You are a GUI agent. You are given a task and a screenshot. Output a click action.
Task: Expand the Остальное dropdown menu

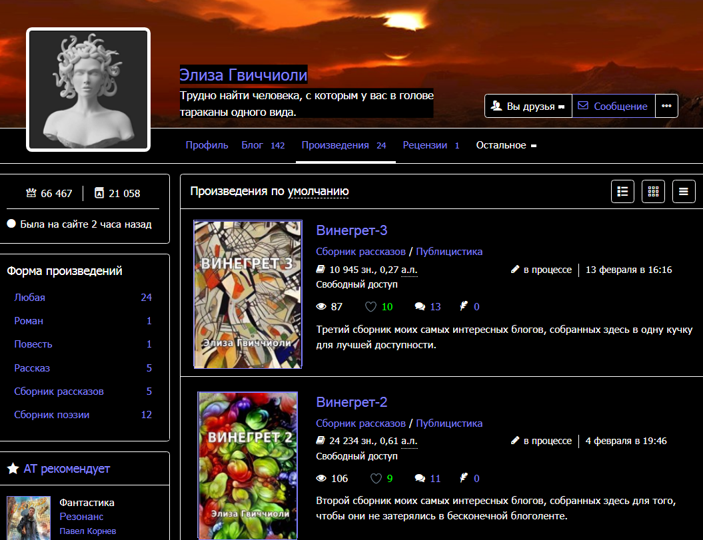click(506, 145)
